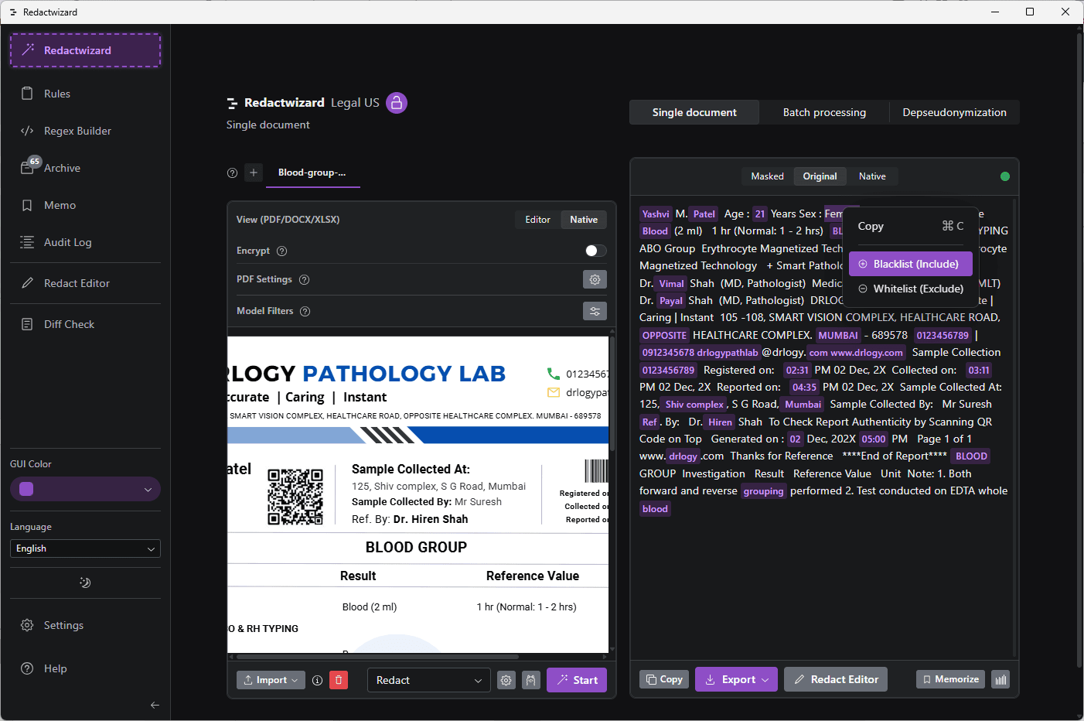Click the Encrypt help question mark
Viewport: 1084px width, 721px height.
(x=281, y=251)
